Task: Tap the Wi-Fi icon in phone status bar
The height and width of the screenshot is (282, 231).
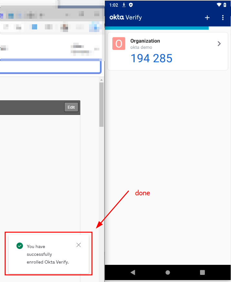Action: 219,5
